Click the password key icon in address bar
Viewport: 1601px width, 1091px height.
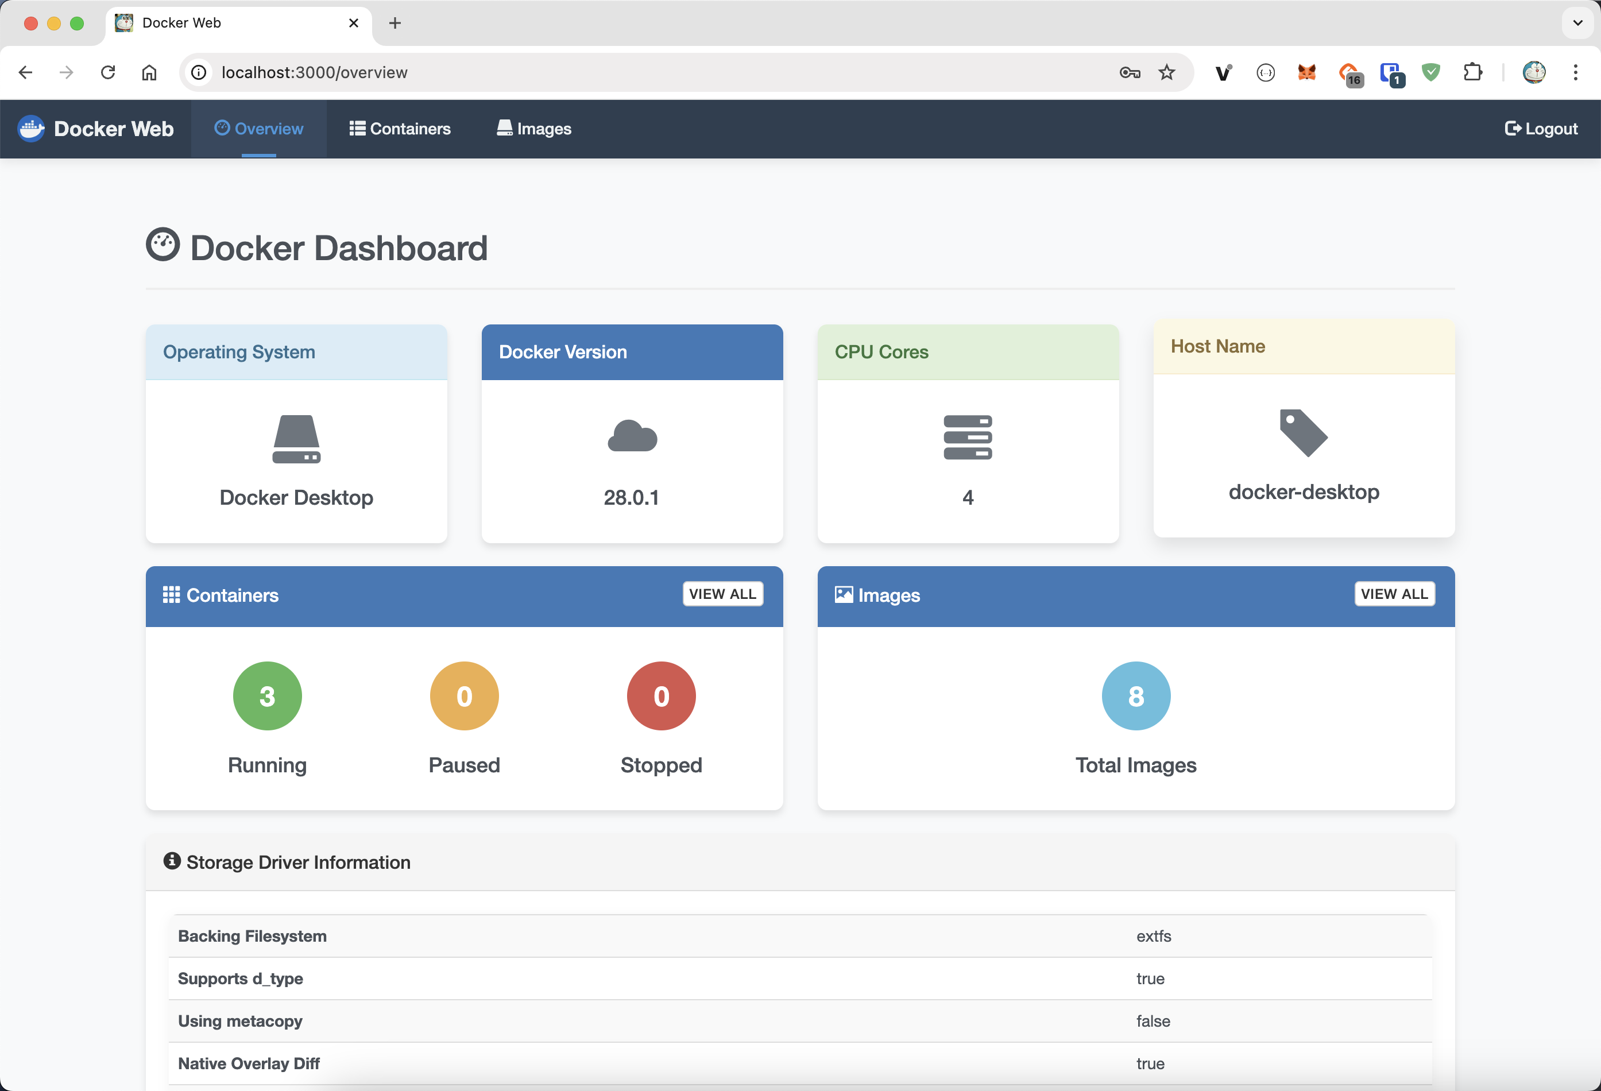click(1130, 72)
